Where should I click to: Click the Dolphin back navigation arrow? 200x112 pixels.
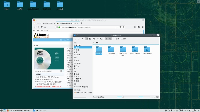(75, 39)
